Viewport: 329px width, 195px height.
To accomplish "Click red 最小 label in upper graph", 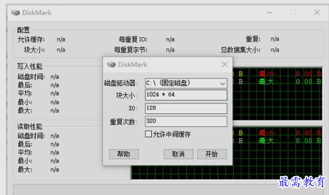I will click(268, 74).
